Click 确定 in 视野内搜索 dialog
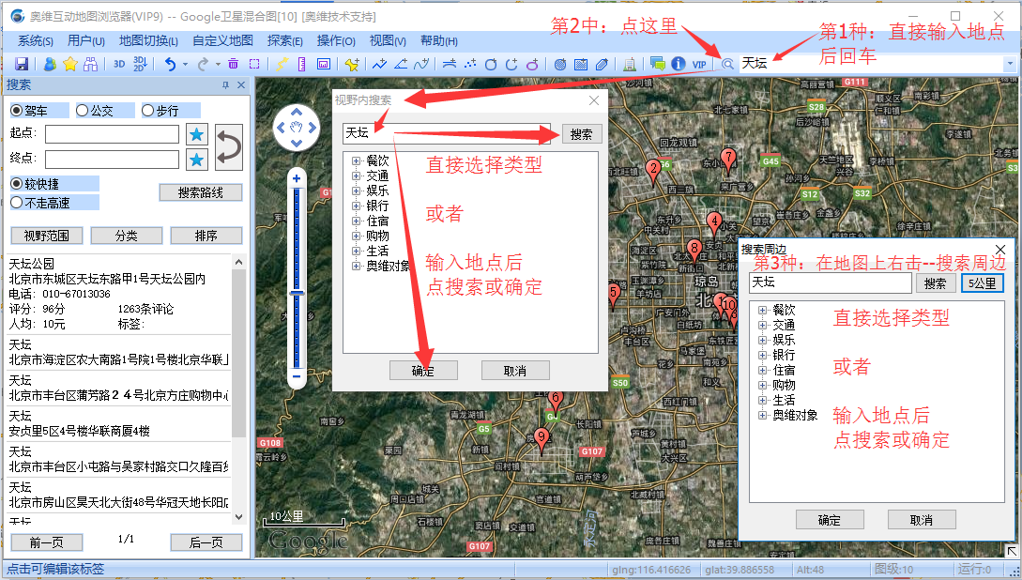1022x580 pixels. point(423,371)
